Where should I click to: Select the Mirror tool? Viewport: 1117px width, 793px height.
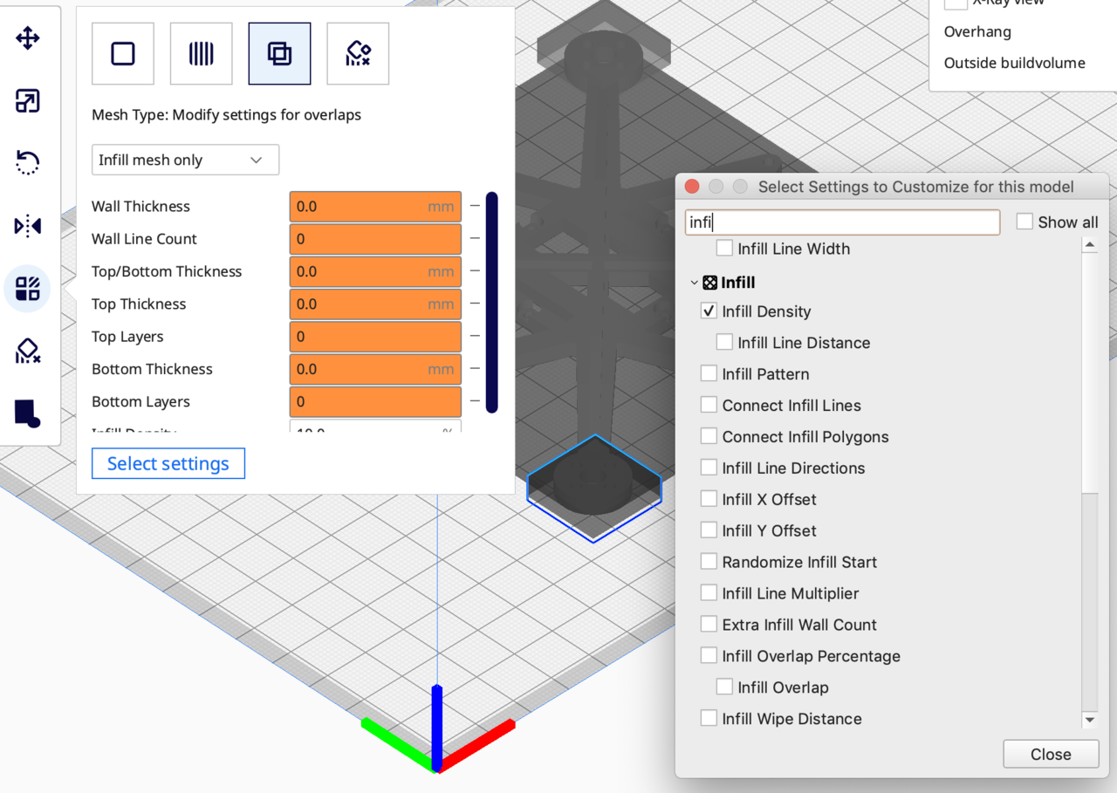coord(28,226)
